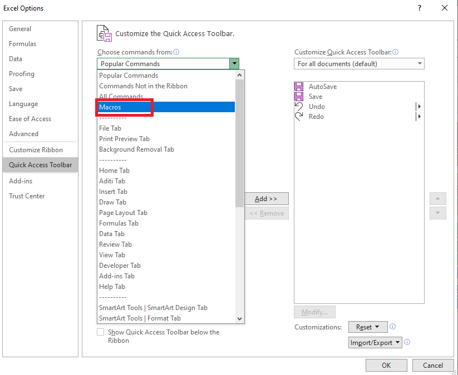Click OK to confirm options
Screen dimensions: 458x375
coord(386,366)
